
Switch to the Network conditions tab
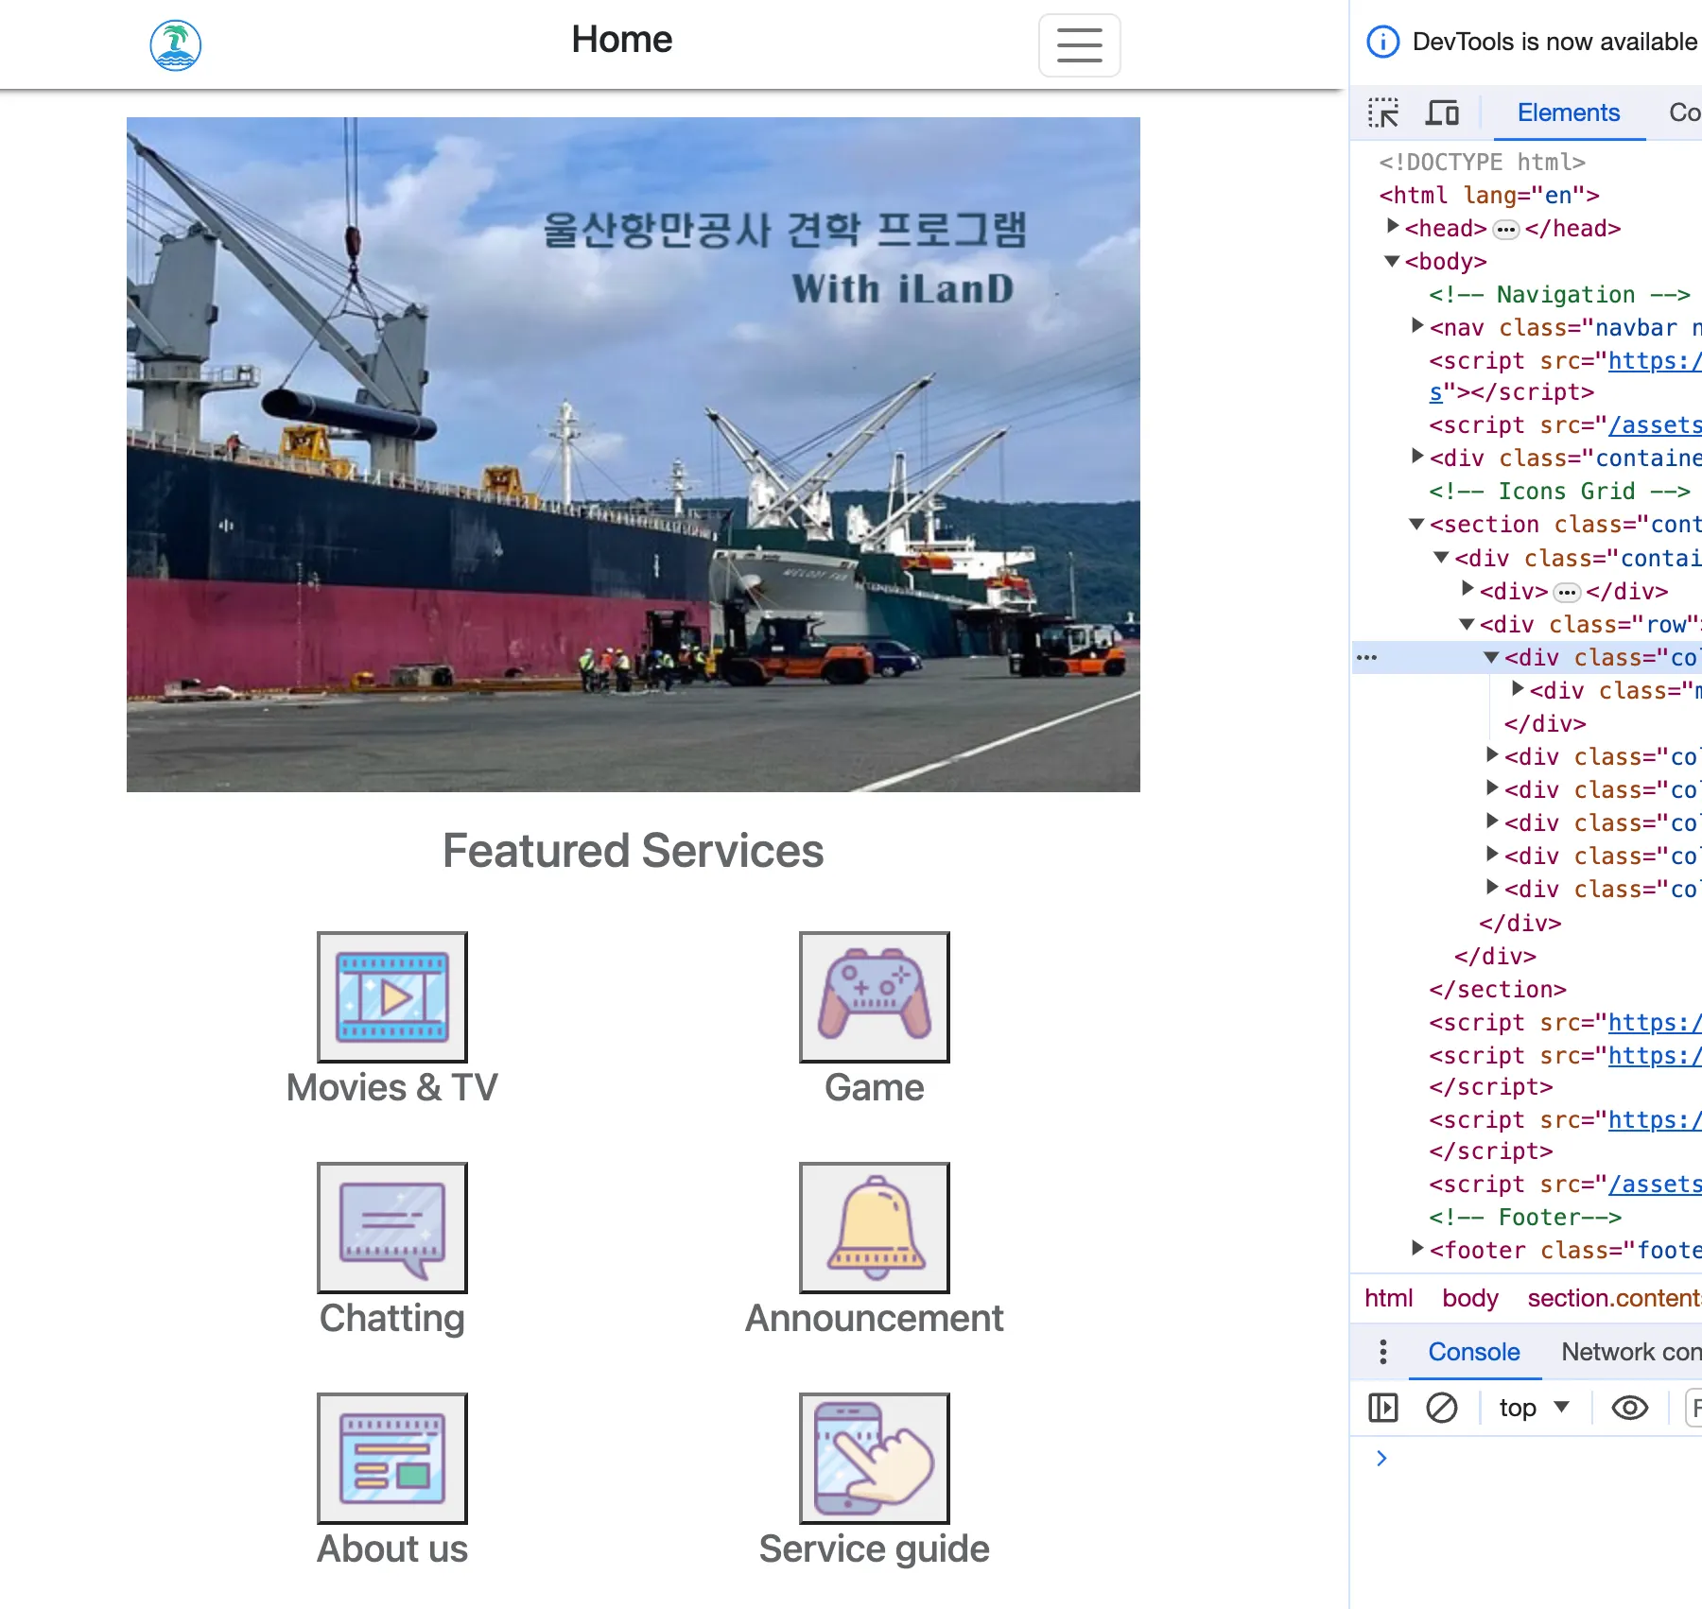coord(1631,1352)
